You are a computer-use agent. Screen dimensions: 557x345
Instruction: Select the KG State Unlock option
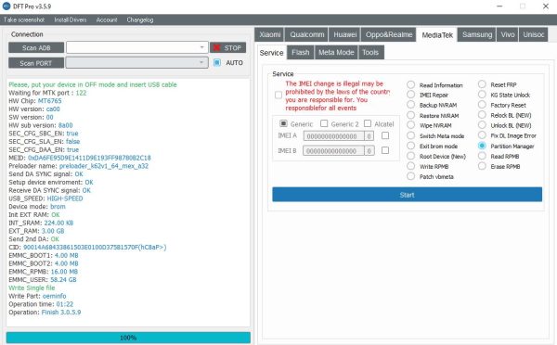(x=482, y=95)
